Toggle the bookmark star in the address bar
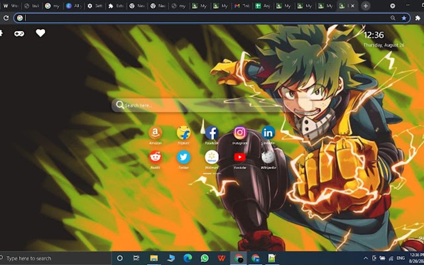The width and height of the screenshot is (424, 265). [x=404, y=18]
